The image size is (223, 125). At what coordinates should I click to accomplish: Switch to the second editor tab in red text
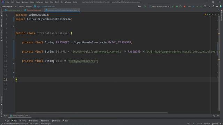(33, 10)
